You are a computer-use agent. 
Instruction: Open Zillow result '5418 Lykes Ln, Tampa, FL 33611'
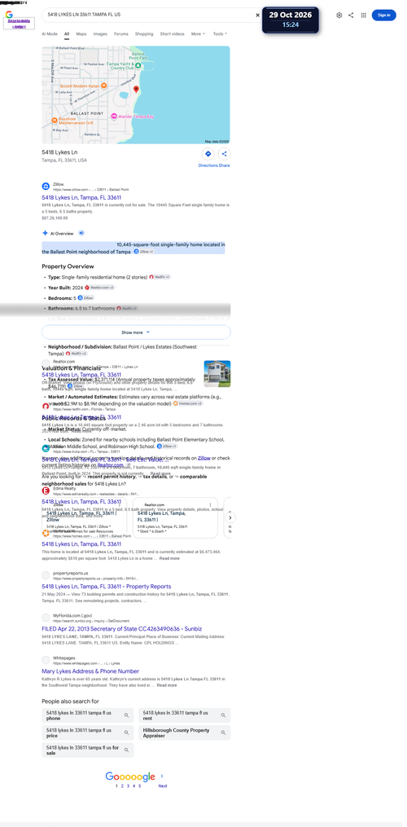81,197
